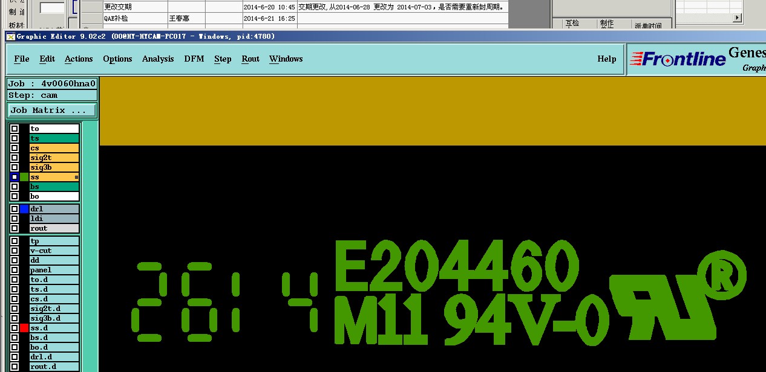This screenshot has height=372, width=766.
Task: Click the empty input field in background window
Action: click(52, 8)
